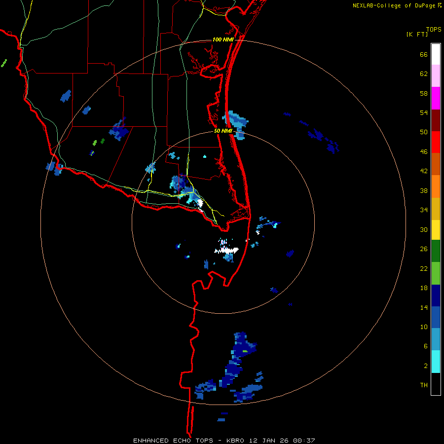Pick the cyan legend color swatch
444x444 pixels.
[x=436, y=362]
